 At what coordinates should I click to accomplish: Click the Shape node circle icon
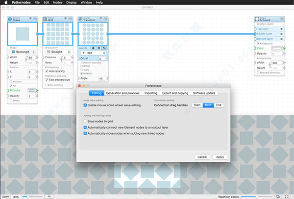[x=10, y=19]
